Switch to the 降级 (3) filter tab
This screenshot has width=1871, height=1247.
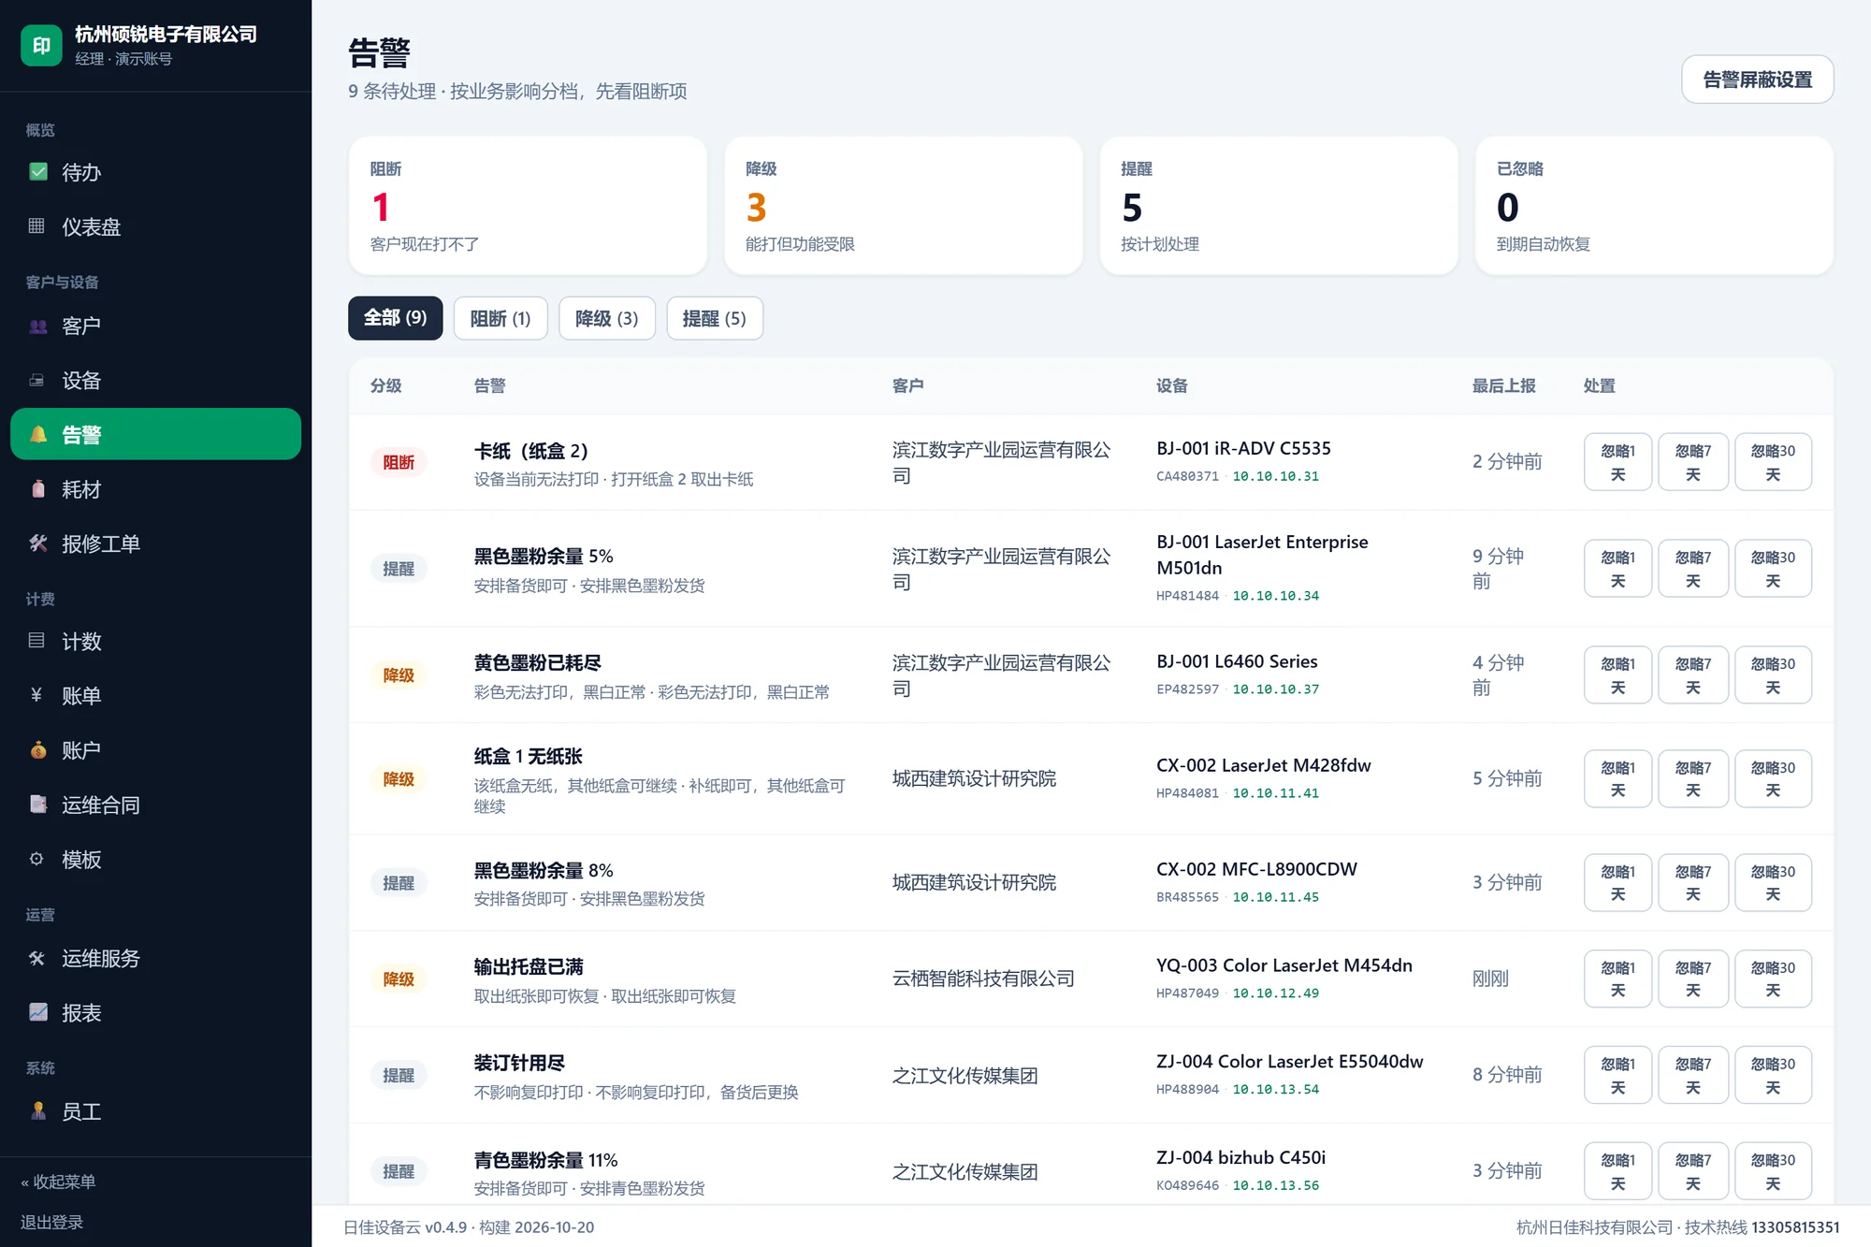[x=606, y=318]
